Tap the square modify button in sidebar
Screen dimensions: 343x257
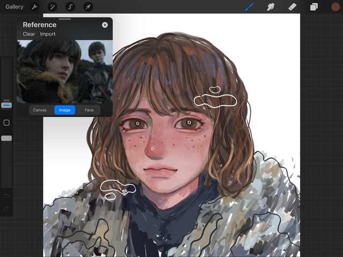click(6, 123)
